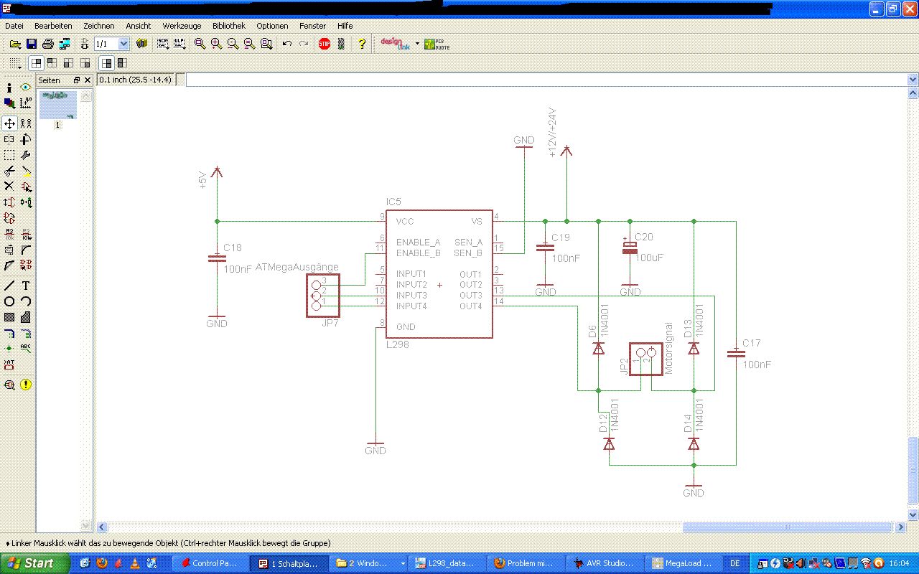Run the ERC yellow exclamation mark tool
The height and width of the screenshot is (574, 919).
tap(26, 385)
